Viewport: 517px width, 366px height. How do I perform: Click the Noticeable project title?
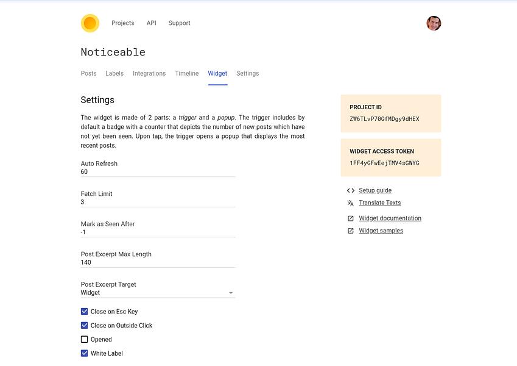pos(113,52)
